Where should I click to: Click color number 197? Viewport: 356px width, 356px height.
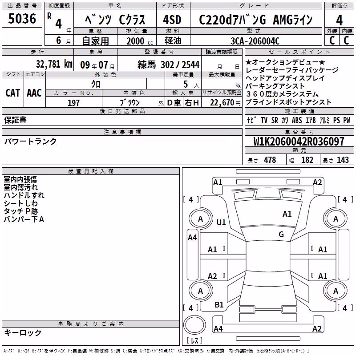(73, 103)
